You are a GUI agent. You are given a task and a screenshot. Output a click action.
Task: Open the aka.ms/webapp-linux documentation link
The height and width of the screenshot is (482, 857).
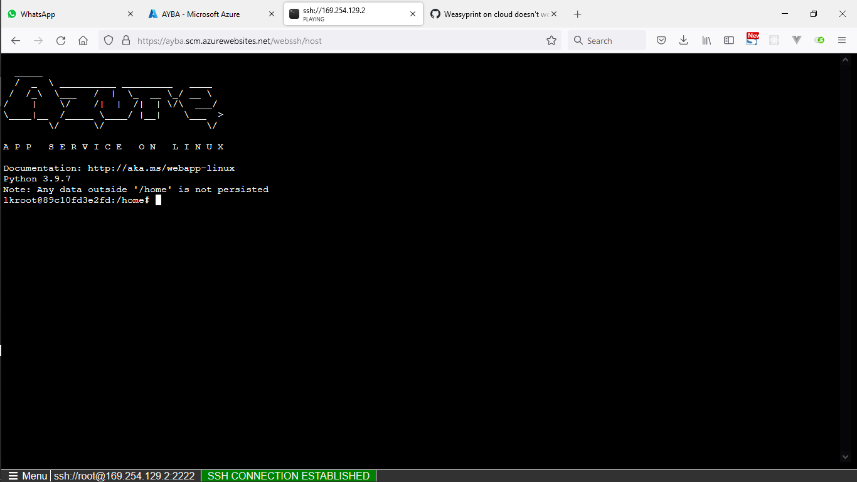click(x=161, y=168)
